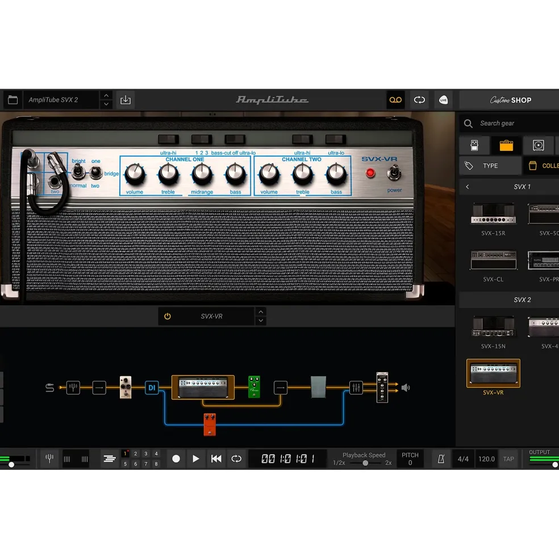The height and width of the screenshot is (559, 559).
Task: Flip the bright/normal switch on the amp
Action: [x=78, y=172]
